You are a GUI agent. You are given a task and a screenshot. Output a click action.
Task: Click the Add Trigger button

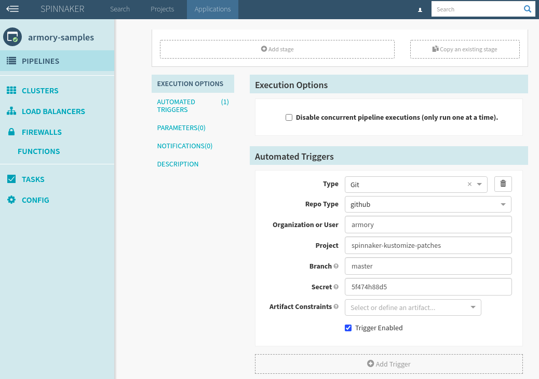(388, 364)
